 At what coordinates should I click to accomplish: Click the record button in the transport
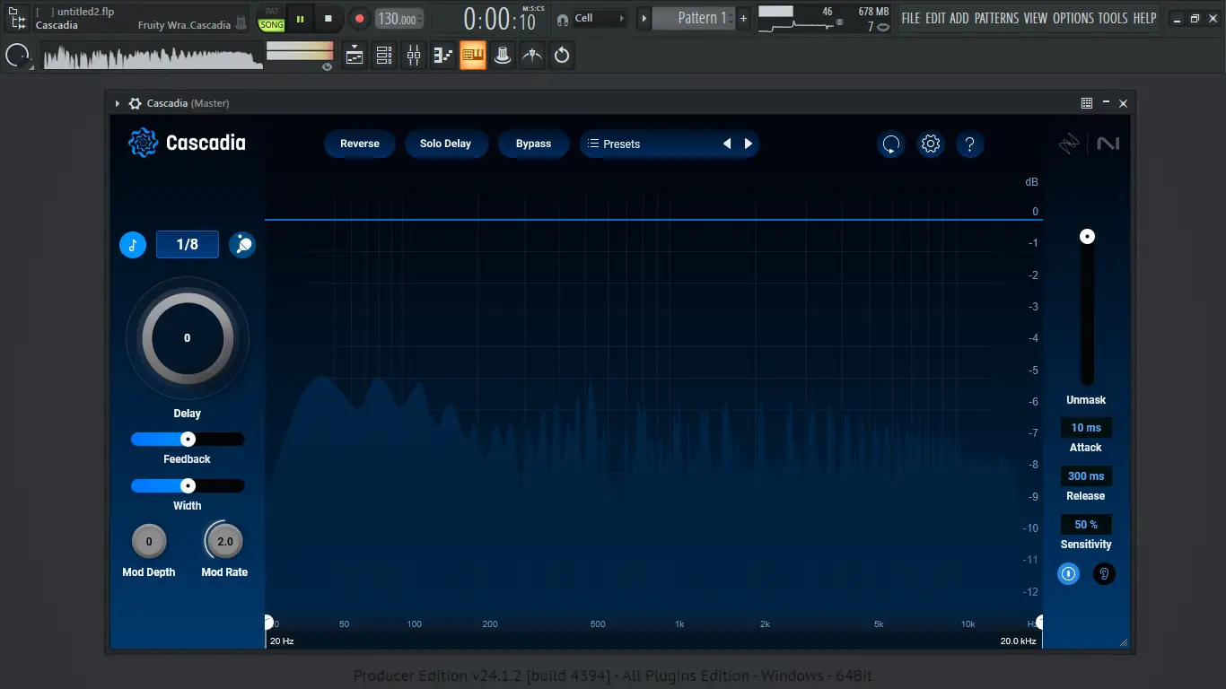point(359,18)
